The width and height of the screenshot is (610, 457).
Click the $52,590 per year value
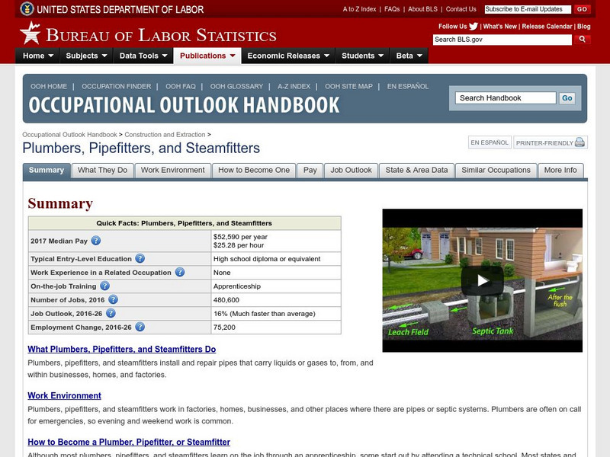pos(240,237)
